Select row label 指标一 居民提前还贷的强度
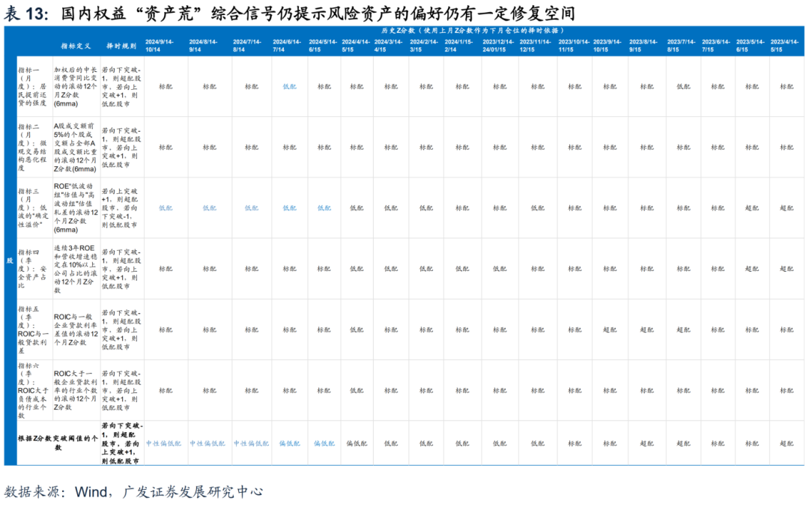The width and height of the screenshot is (809, 507). [33, 87]
